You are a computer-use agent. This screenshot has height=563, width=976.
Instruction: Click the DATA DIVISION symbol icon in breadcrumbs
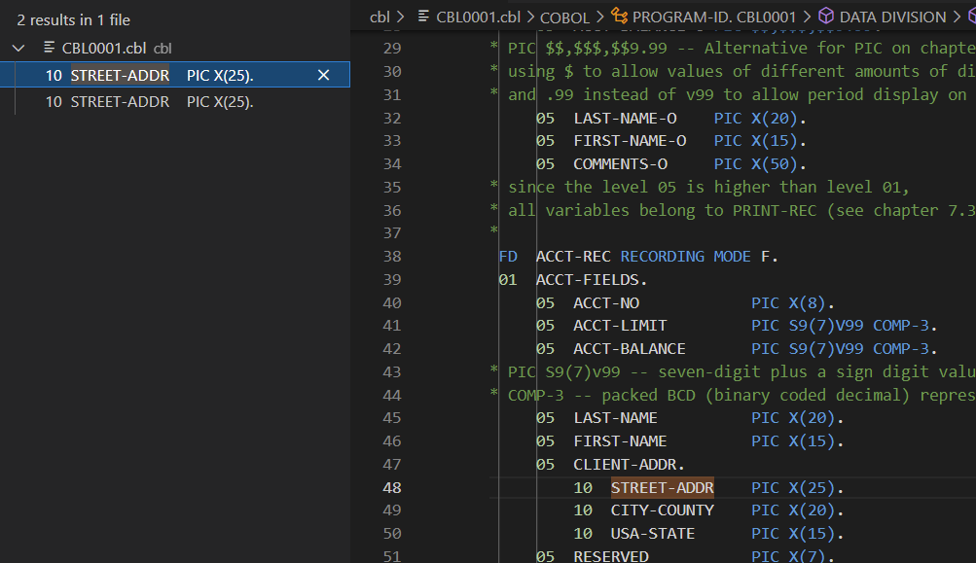point(825,17)
